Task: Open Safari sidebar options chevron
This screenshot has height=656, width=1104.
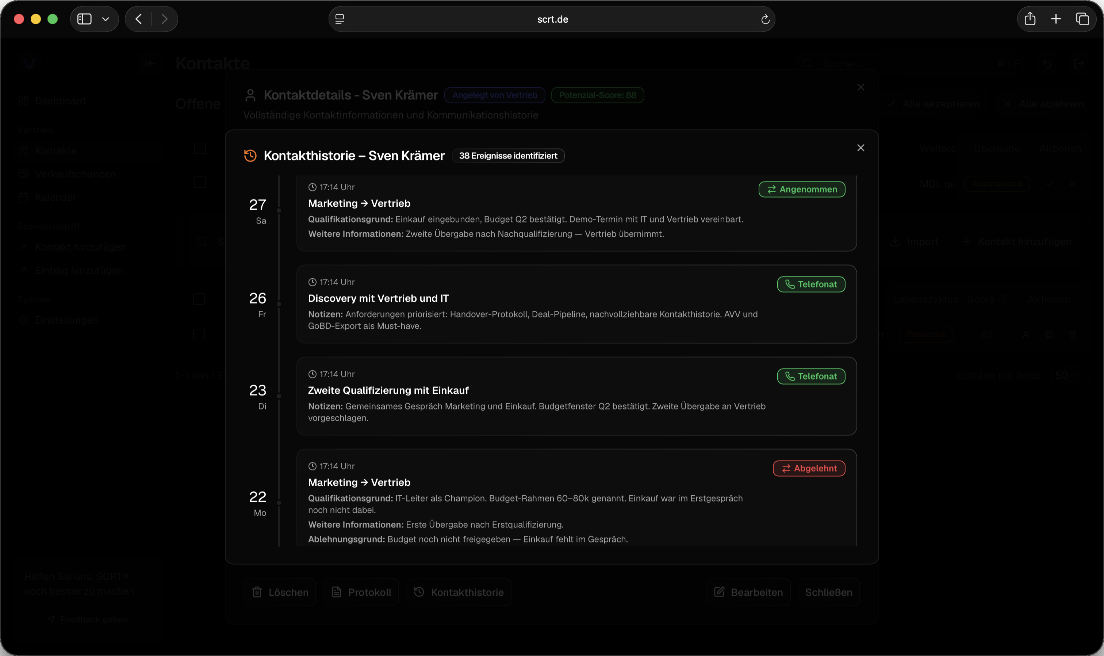Action: click(106, 19)
